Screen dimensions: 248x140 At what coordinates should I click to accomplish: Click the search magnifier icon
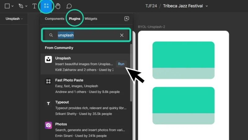tap(51, 35)
